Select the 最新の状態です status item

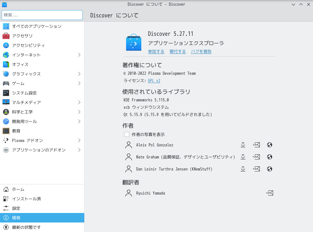6,227
